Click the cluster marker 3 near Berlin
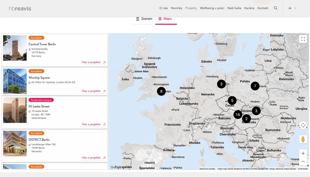 (221, 84)
